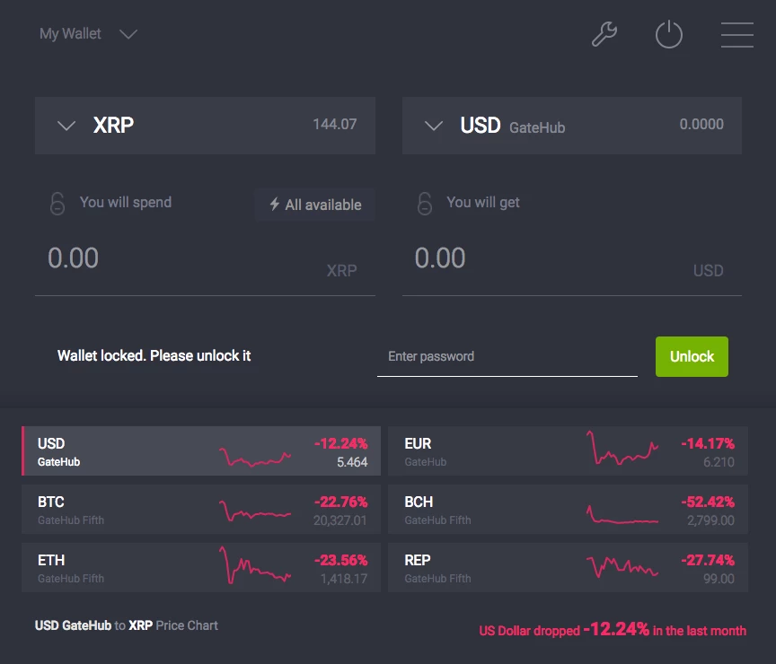776x664 pixels.
Task: Click the lock icon beside You will spend
Action: pyautogui.click(x=57, y=204)
